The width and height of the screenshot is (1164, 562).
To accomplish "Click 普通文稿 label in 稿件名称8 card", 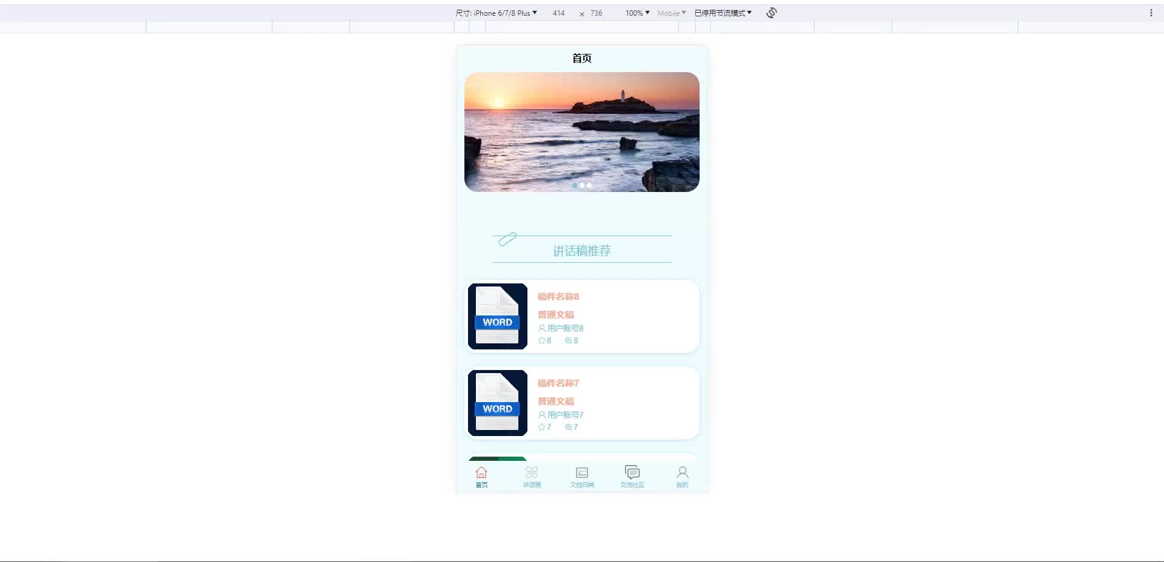I will (x=556, y=314).
